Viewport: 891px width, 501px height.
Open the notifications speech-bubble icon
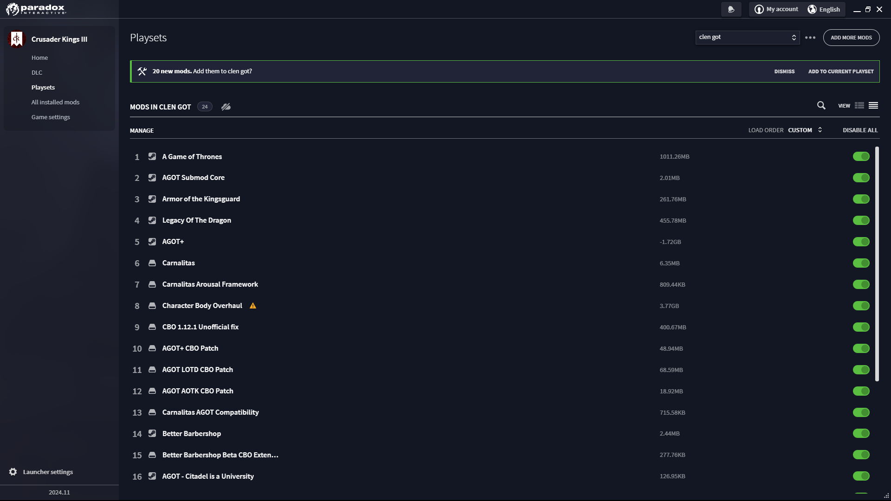point(731,9)
